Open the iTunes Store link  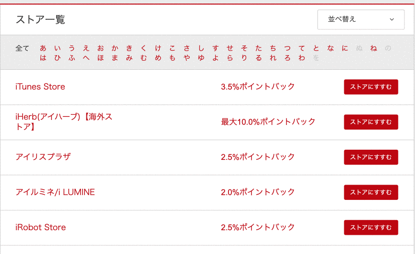coord(40,87)
